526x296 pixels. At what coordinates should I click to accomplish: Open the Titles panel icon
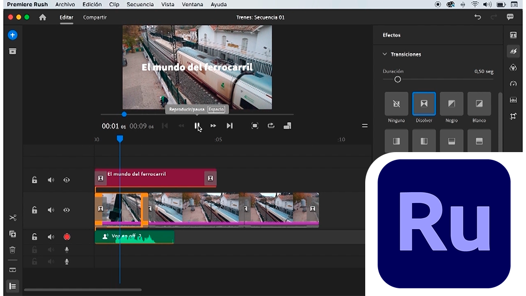(513, 35)
